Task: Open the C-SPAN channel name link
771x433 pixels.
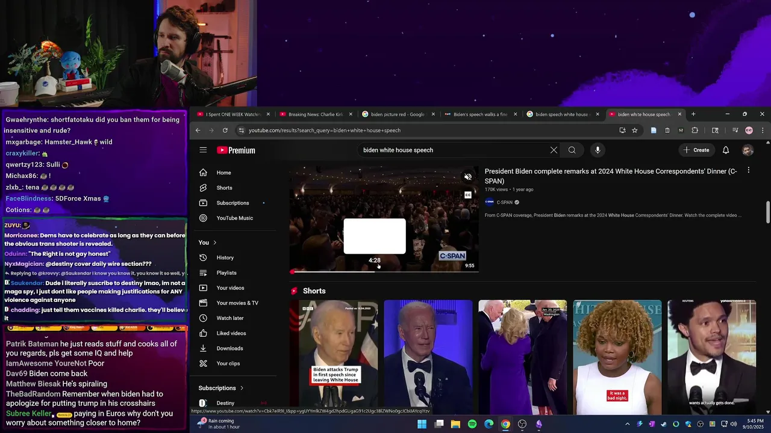Action: tap(505, 203)
